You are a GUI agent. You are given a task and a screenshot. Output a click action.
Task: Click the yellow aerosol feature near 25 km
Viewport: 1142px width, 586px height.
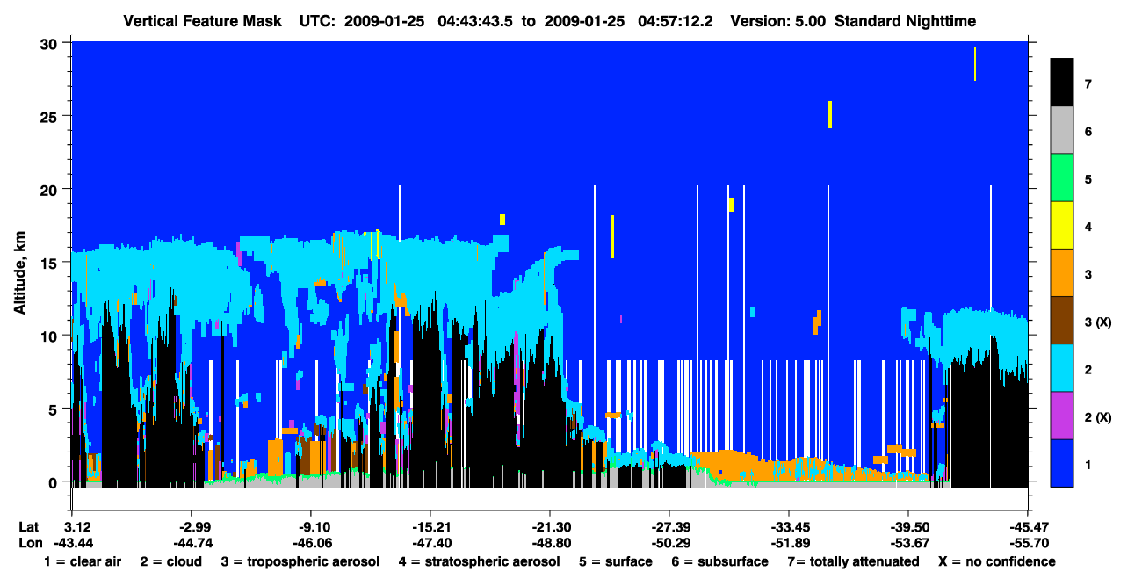pyautogui.click(x=829, y=114)
